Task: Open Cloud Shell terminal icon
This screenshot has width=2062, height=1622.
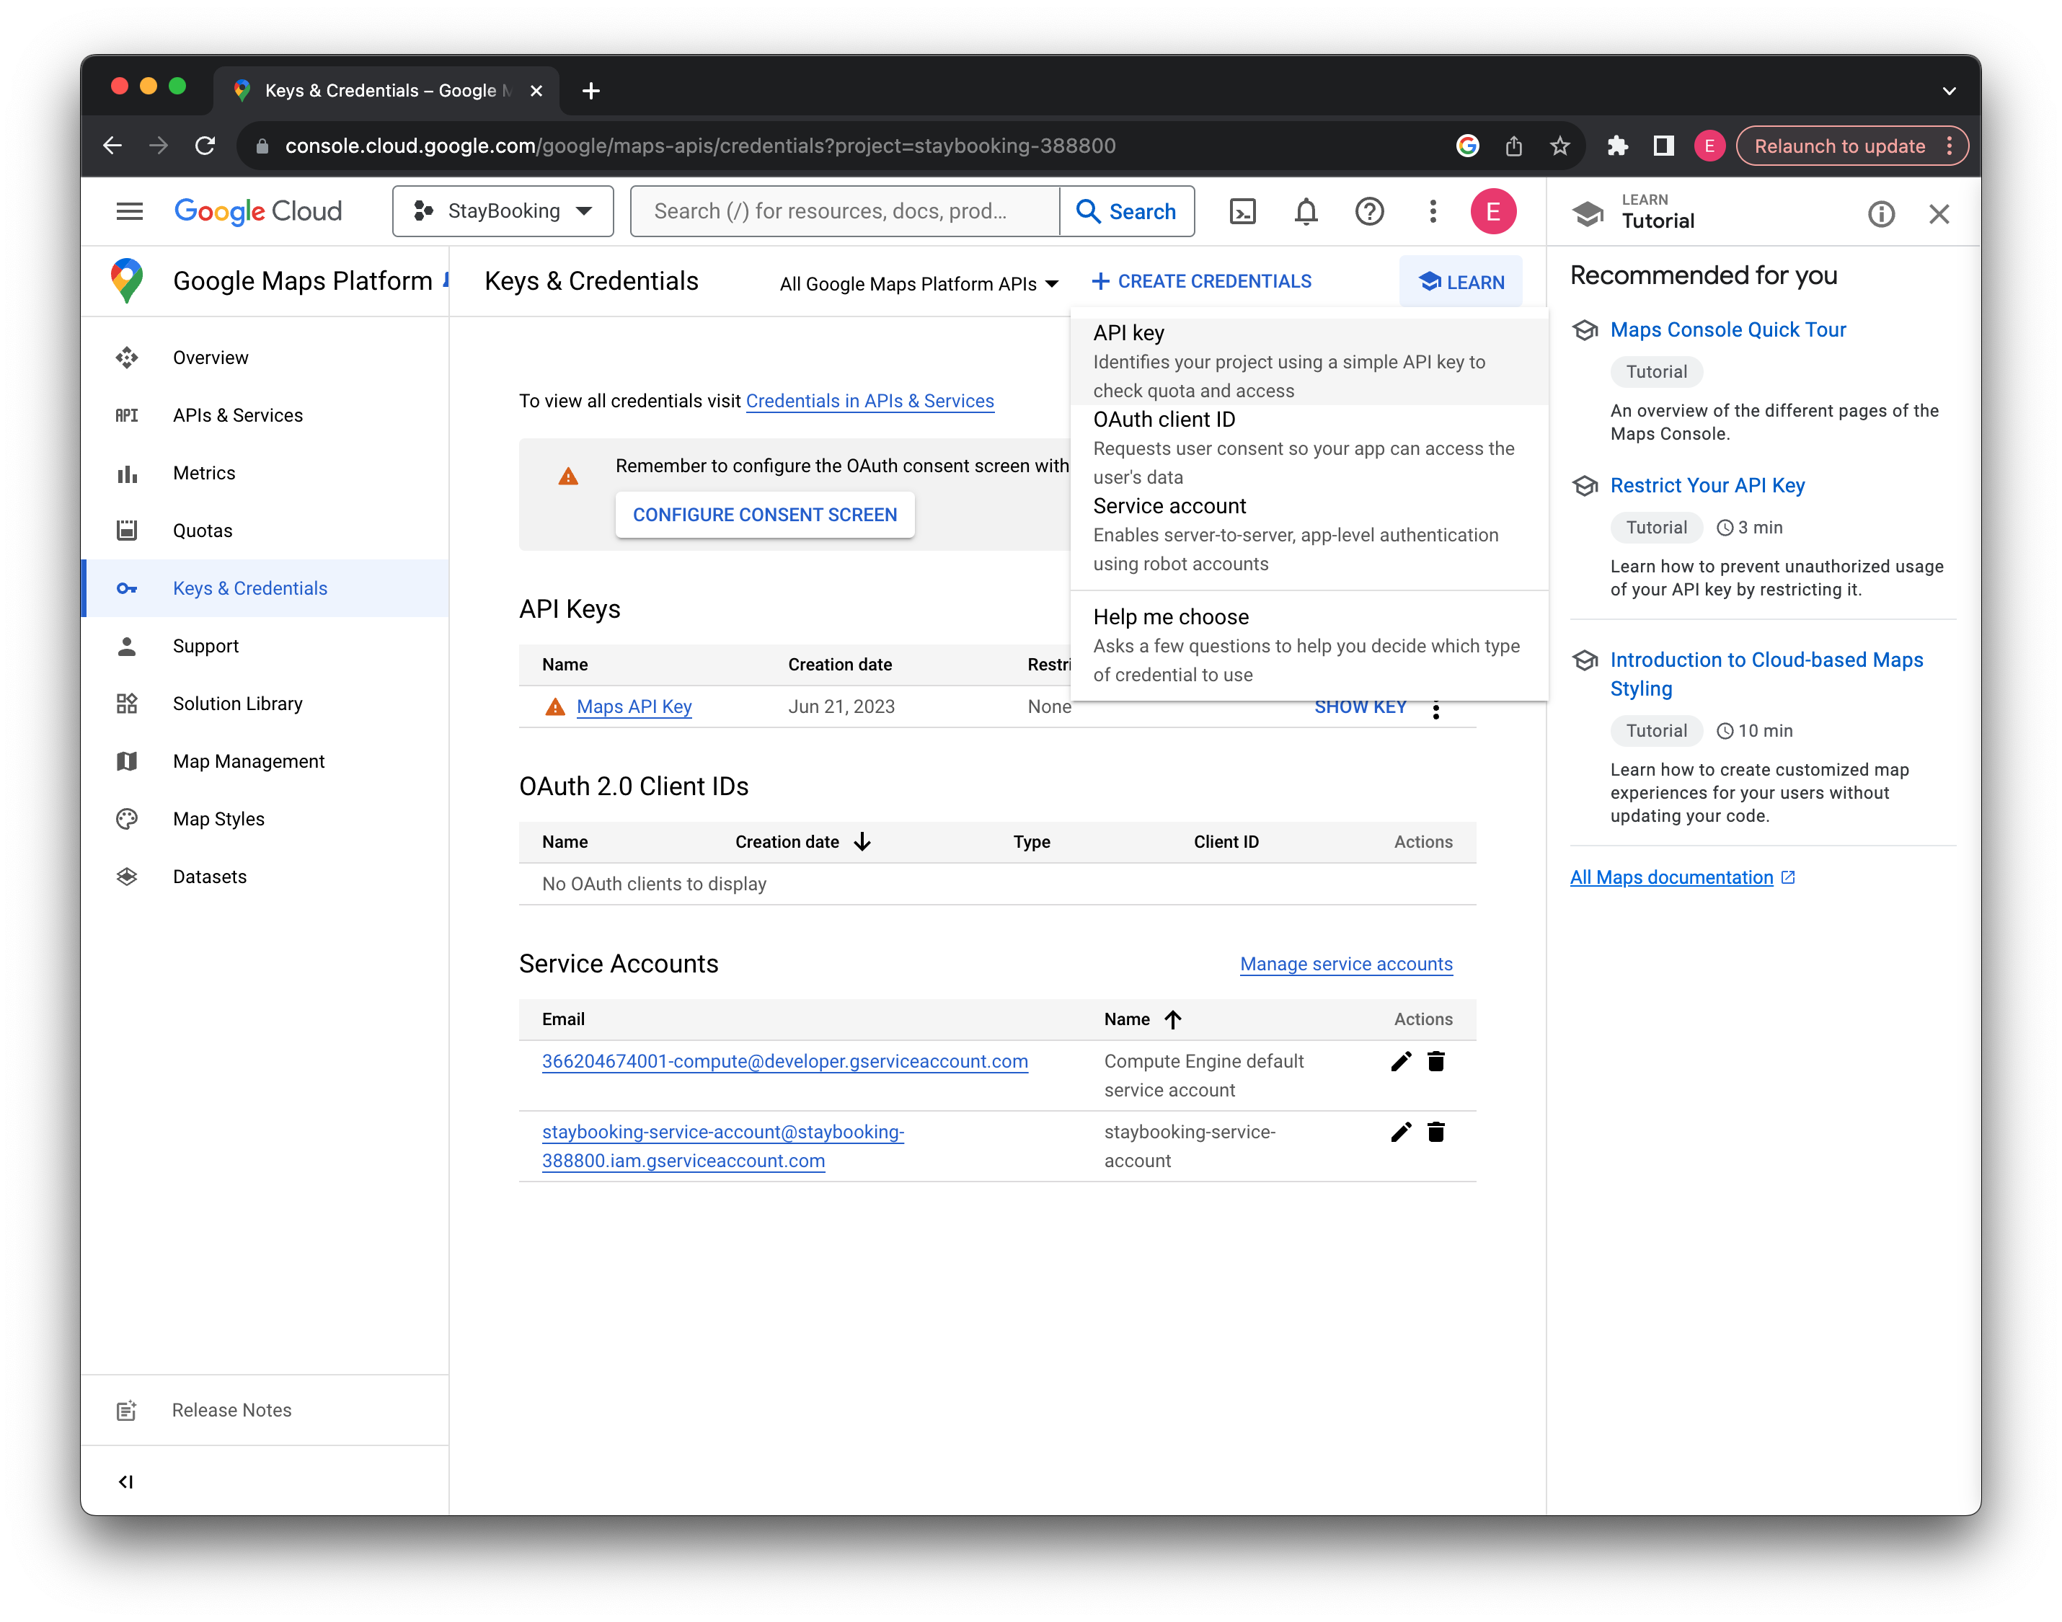Action: pos(1242,210)
